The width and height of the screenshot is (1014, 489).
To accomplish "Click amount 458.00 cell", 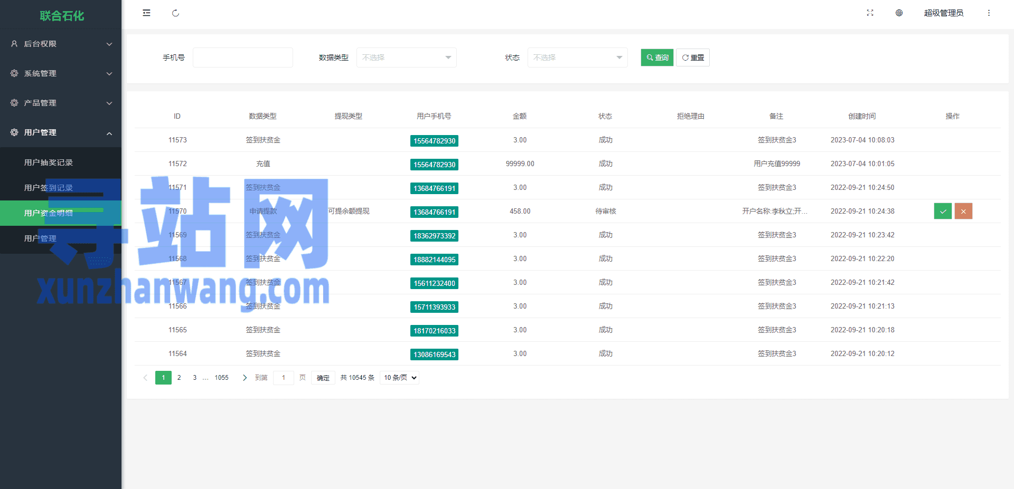I will point(520,211).
